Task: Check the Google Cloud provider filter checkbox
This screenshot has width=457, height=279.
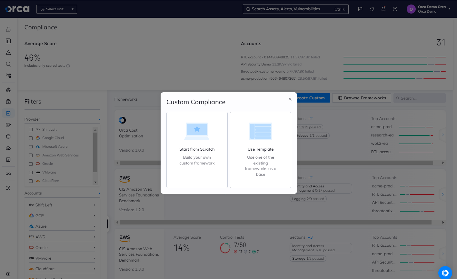Action: pyautogui.click(x=31, y=138)
